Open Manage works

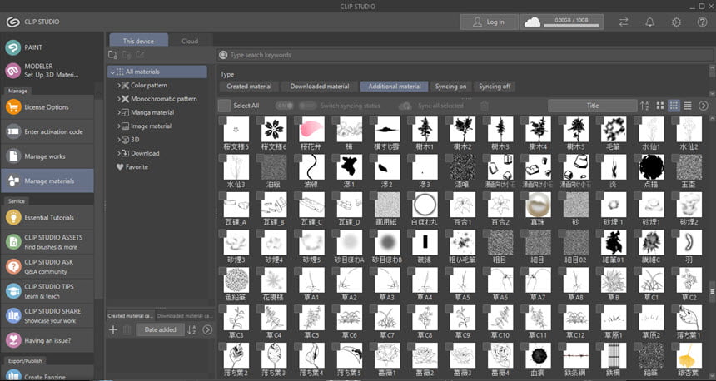tap(47, 156)
